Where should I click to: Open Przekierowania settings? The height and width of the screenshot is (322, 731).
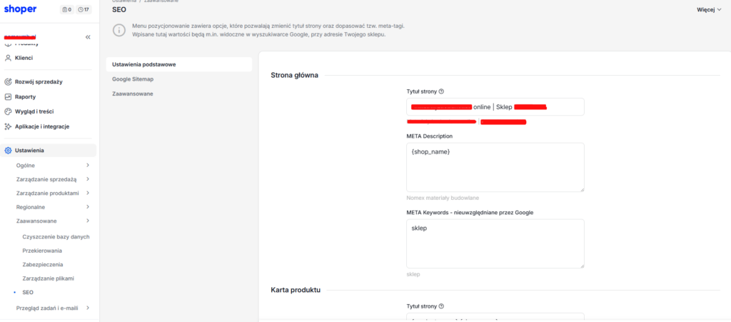coord(42,251)
